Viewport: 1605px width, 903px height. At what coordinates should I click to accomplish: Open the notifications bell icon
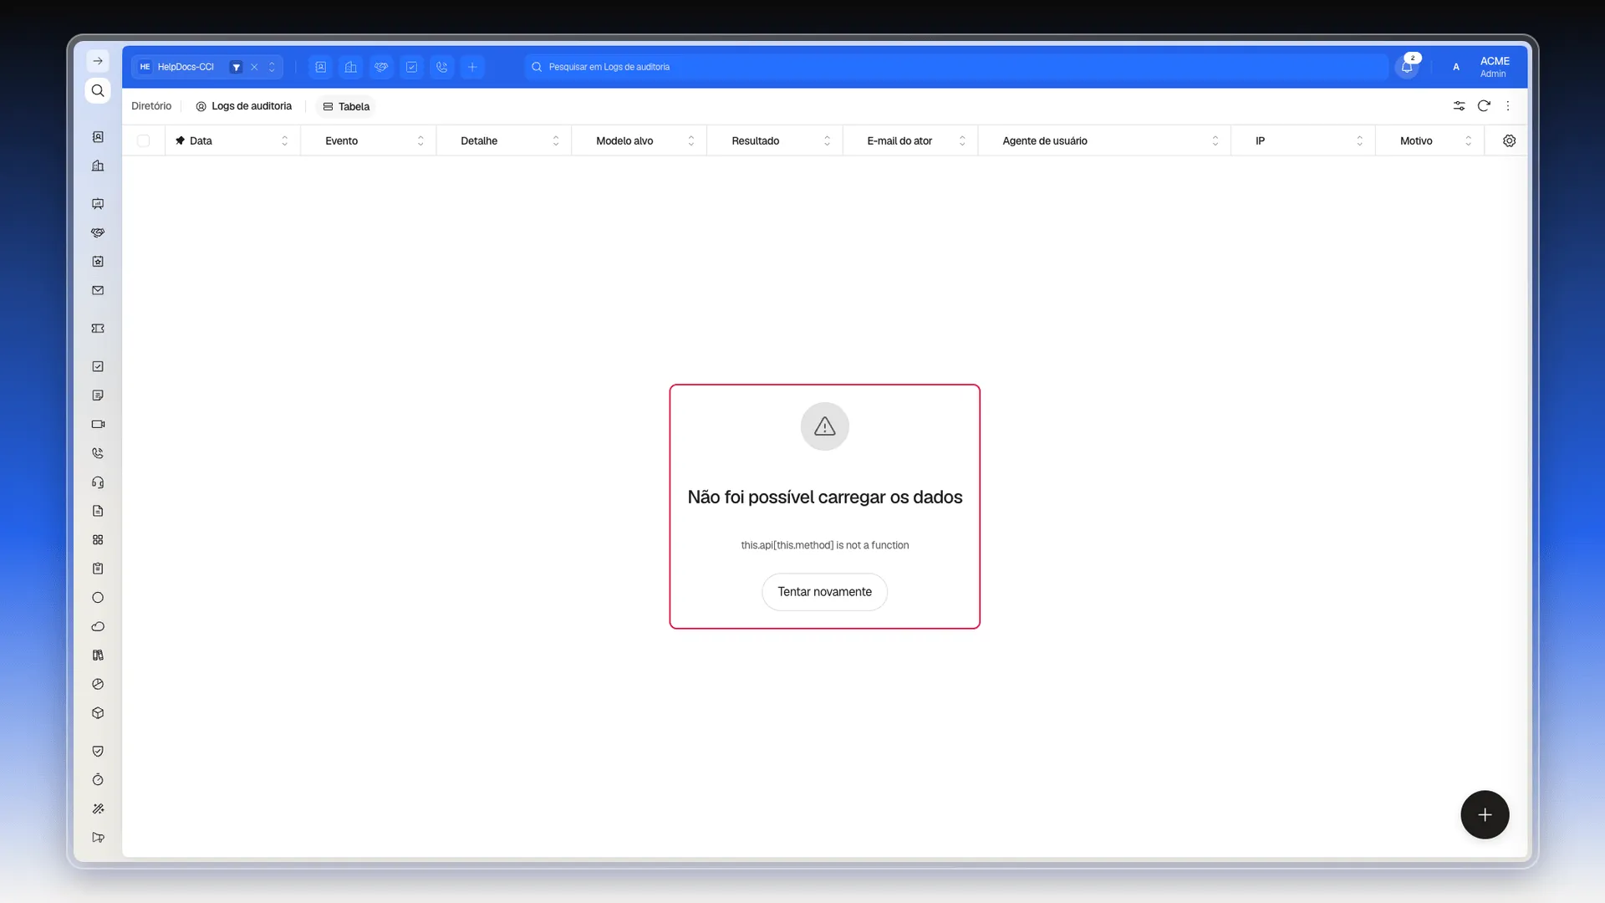tap(1407, 67)
